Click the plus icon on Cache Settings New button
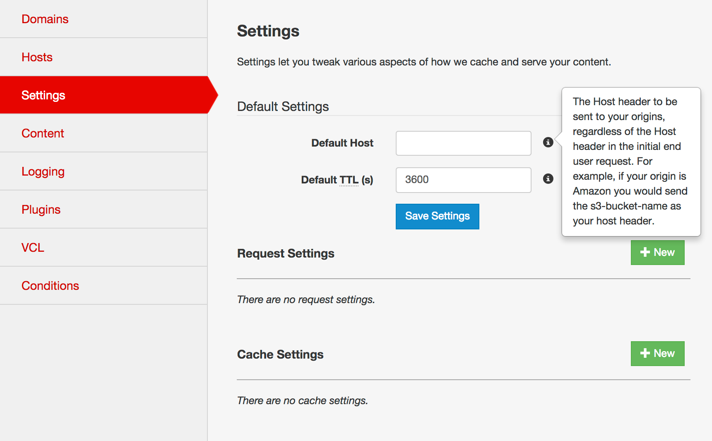The image size is (712, 441). point(645,353)
